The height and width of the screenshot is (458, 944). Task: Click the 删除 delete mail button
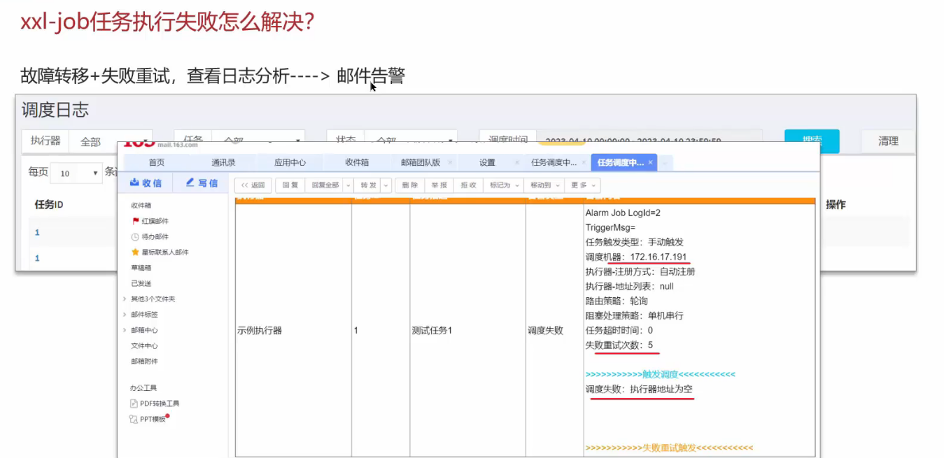tap(411, 185)
